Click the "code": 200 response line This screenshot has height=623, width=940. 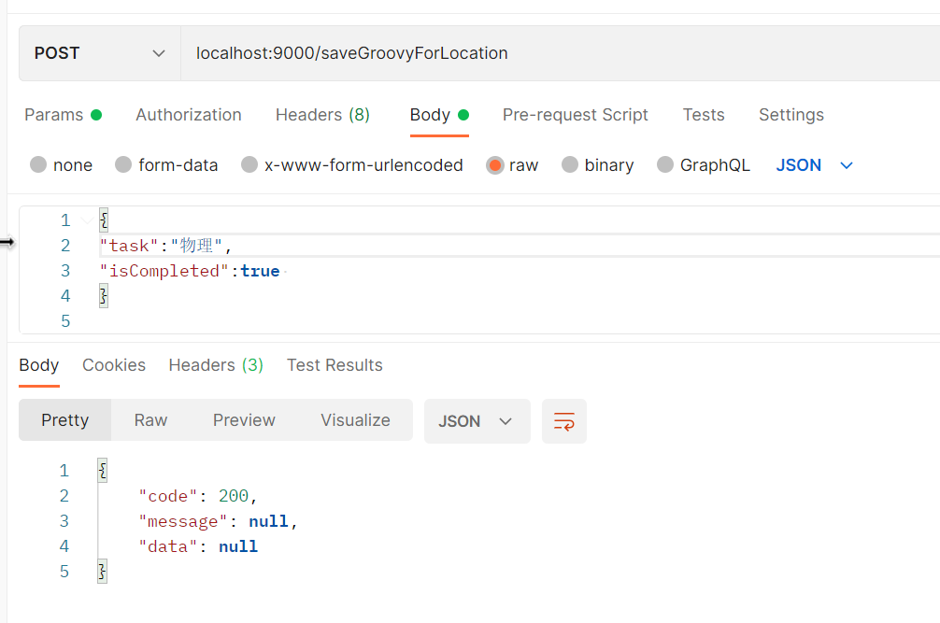[198, 496]
